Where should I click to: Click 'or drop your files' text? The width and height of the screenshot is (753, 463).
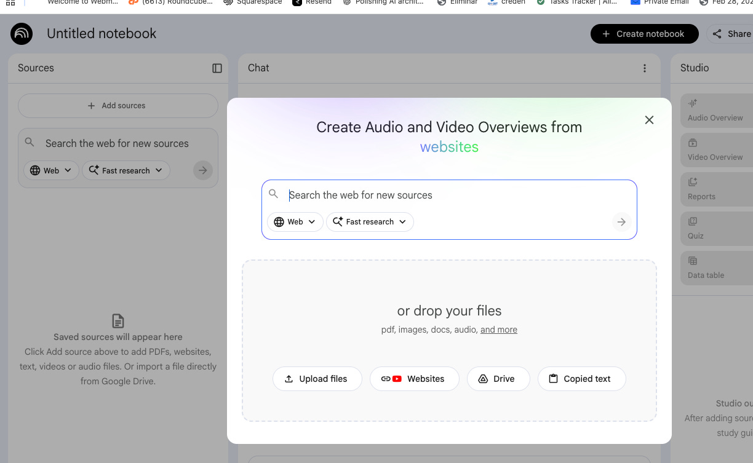(x=449, y=311)
